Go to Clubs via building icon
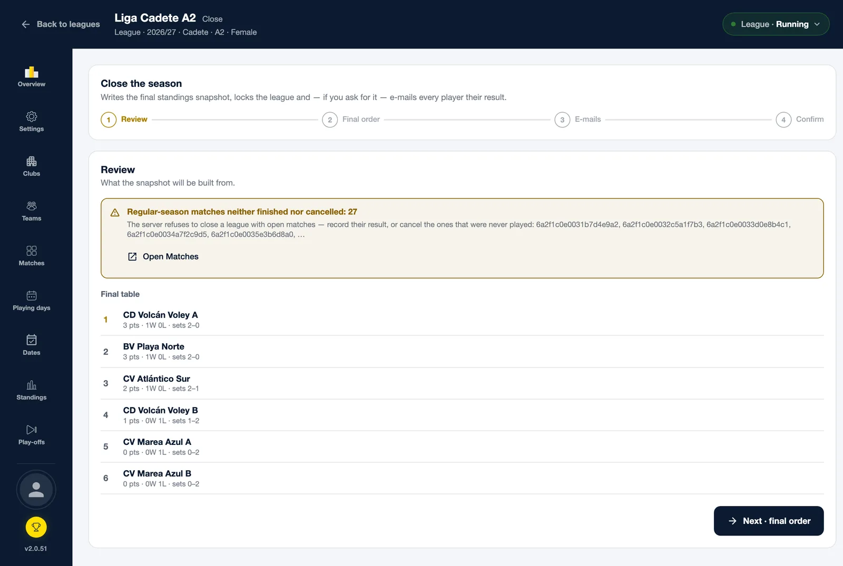 click(x=32, y=161)
